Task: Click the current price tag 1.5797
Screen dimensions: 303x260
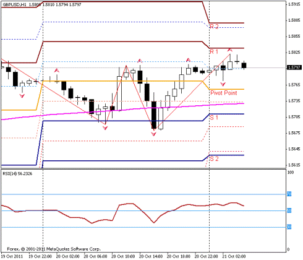Action: [x=294, y=67]
